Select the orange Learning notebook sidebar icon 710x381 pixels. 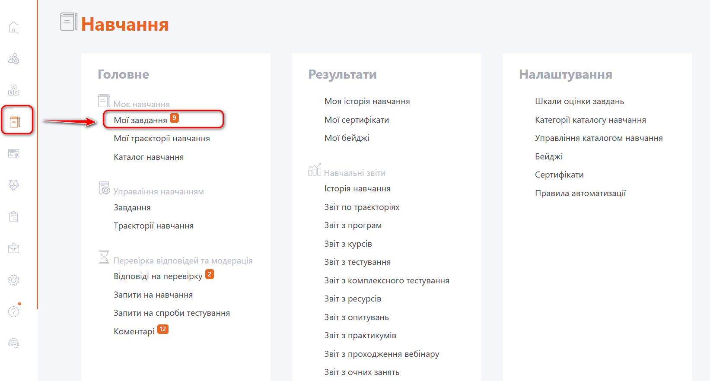pyautogui.click(x=15, y=122)
